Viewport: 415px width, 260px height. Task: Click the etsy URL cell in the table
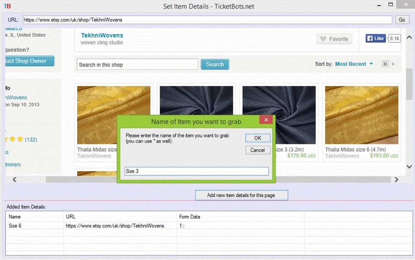pyautogui.click(x=115, y=226)
